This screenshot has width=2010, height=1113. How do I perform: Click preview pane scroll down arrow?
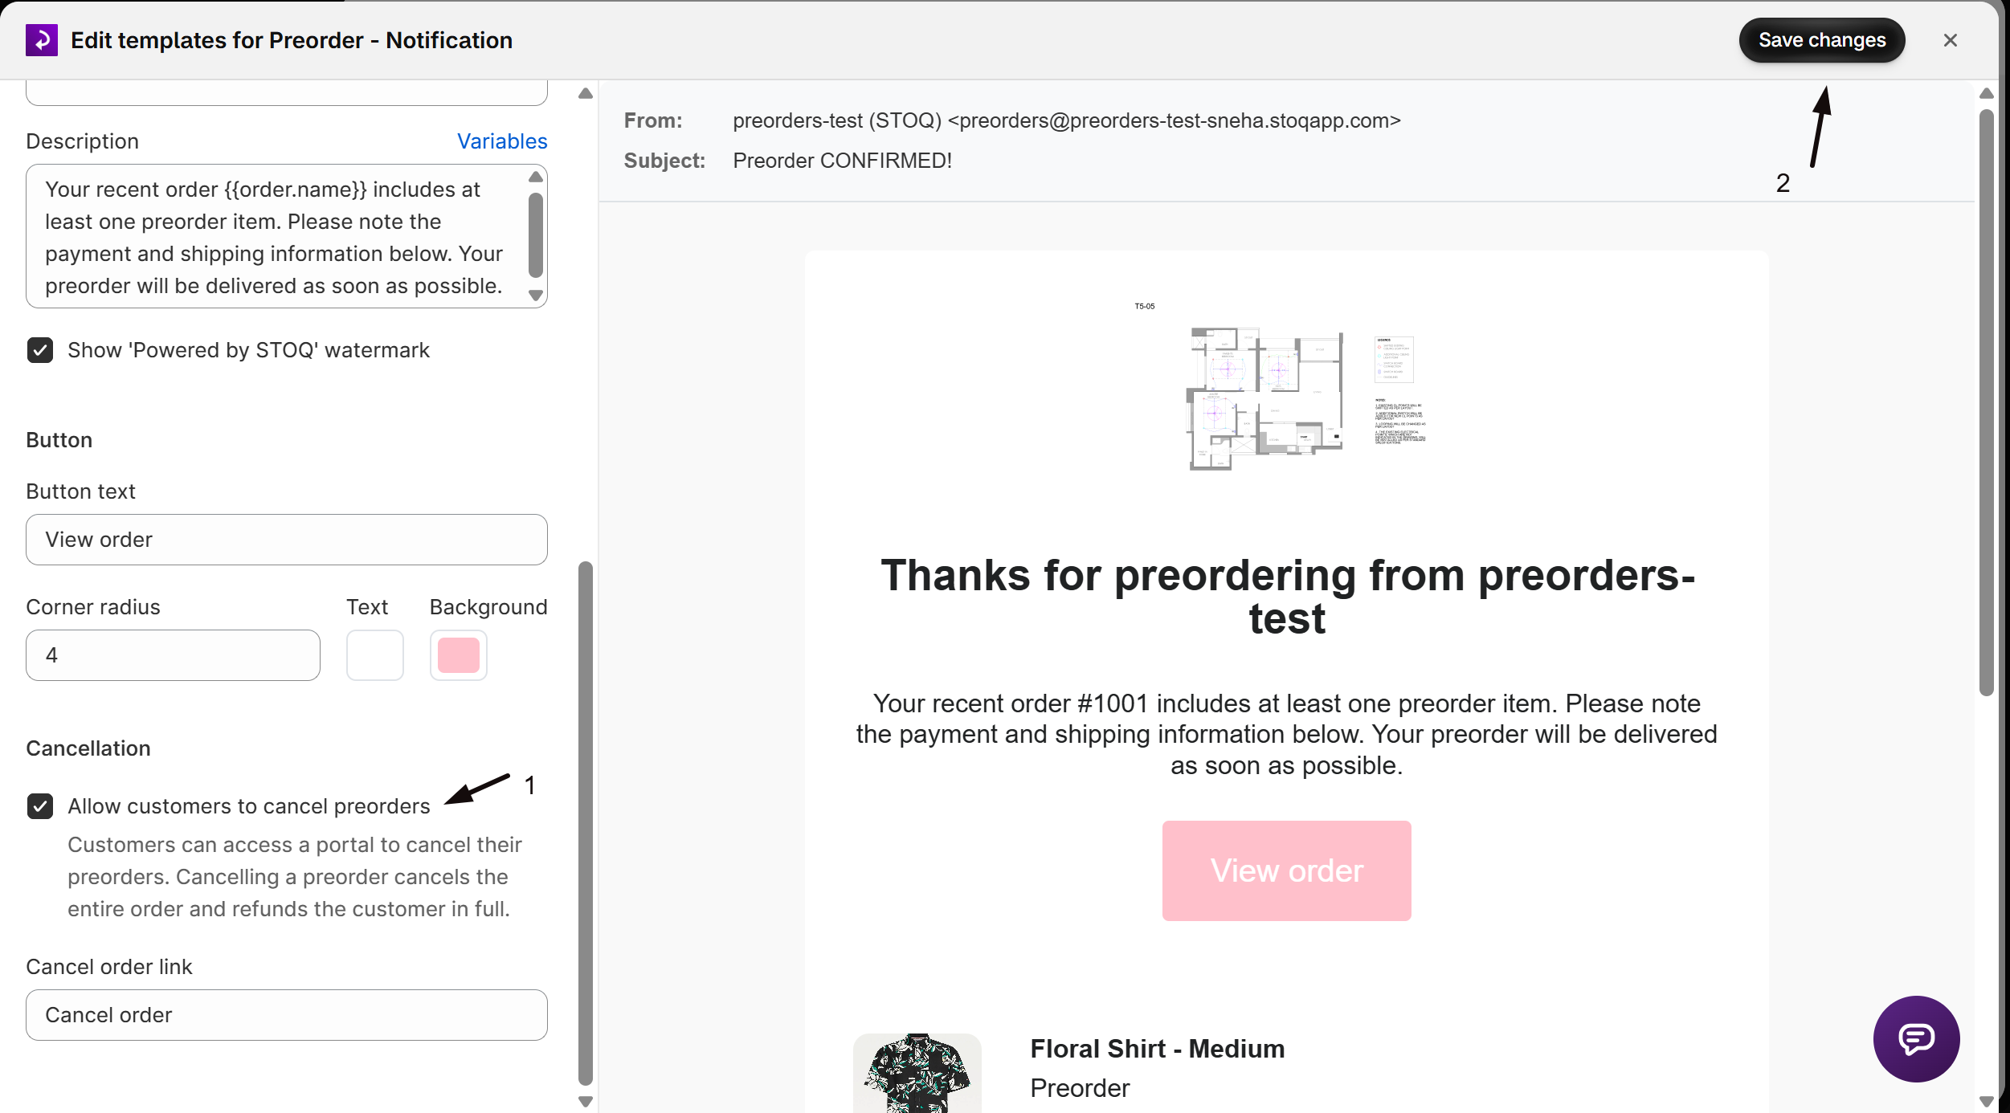point(1987,1102)
